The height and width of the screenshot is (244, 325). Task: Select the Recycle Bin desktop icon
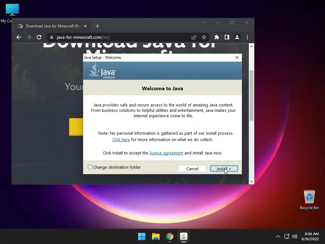point(309,200)
